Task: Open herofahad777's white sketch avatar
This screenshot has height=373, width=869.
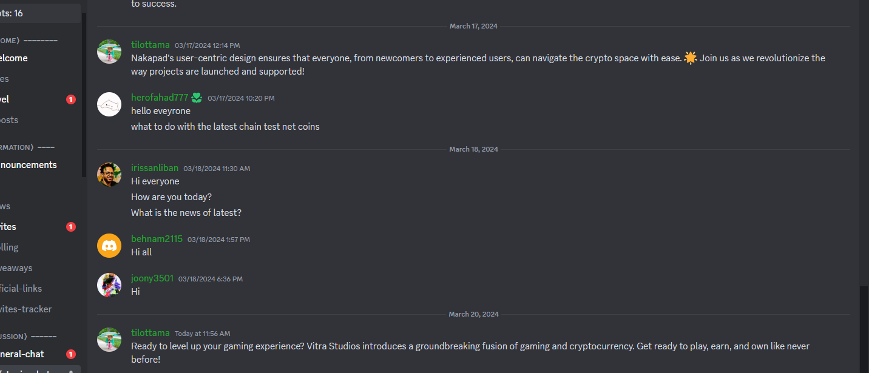Action: pyautogui.click(x=109, y=104)
